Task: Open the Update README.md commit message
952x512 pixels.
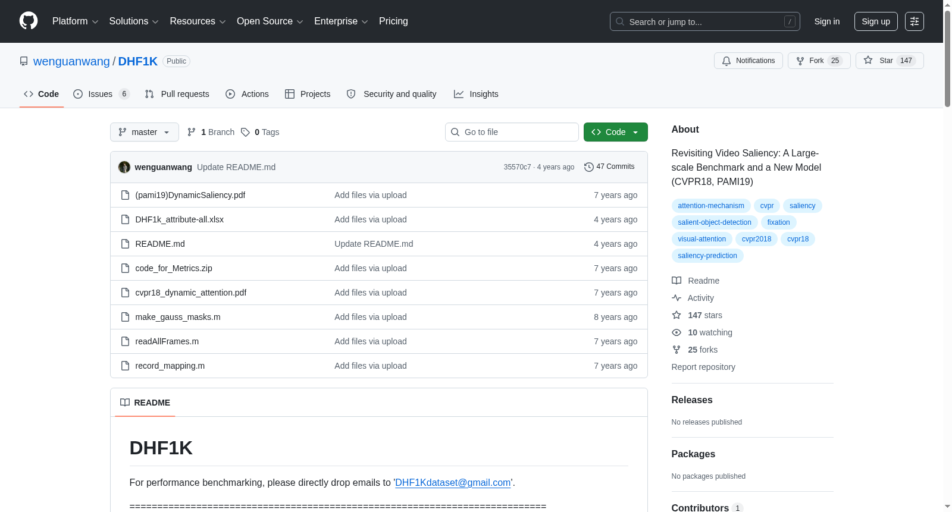Action: coord(236,167)
